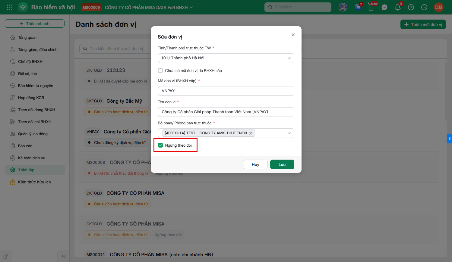This screenshot has width=452, height=262.
Task: Open Theo dõi đóng BHXH menu
Action: [x=35, y=110]
